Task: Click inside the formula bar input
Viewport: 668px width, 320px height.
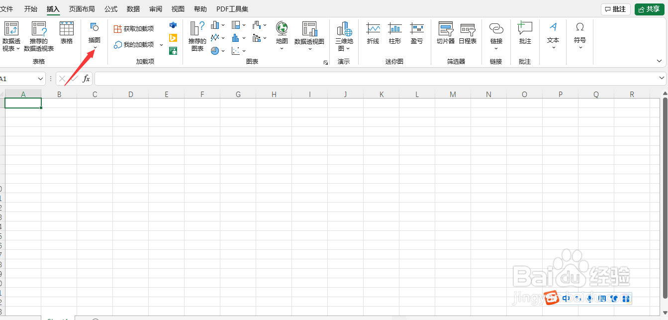Action: point(376,79)
